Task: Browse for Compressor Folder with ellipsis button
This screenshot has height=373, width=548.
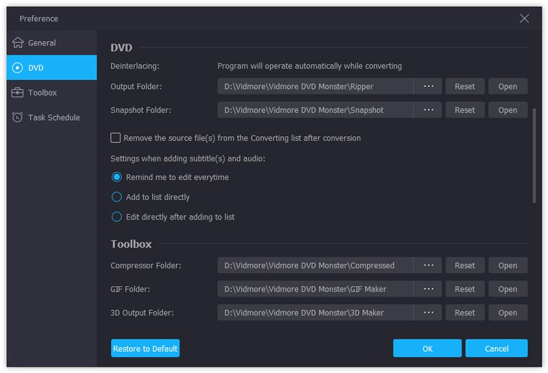Action: click(428, 266)
